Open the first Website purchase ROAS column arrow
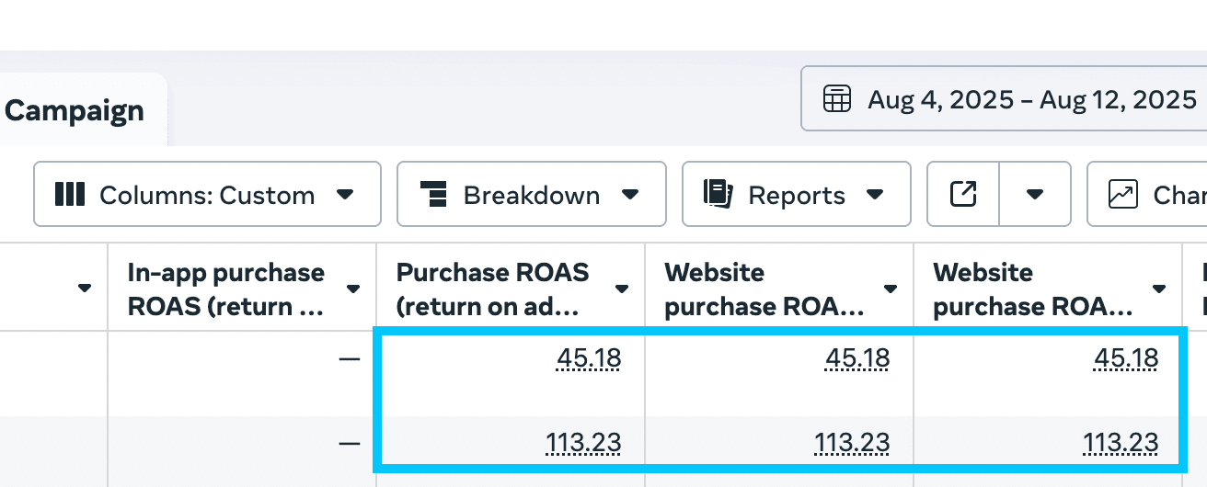The image size is (1207, 487). point(891,289)
